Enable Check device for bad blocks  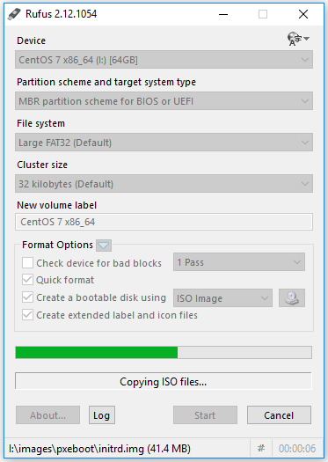click(x=27, y=262)
